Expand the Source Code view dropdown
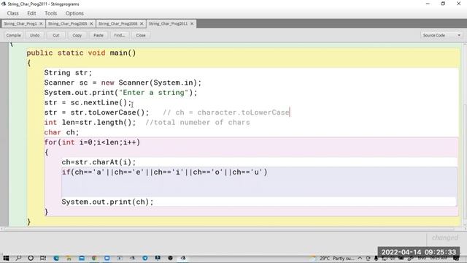Screen dimensions: 467x263 tap(441, 35)
